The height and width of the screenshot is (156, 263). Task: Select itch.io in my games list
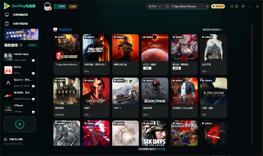tap(20, 70)
